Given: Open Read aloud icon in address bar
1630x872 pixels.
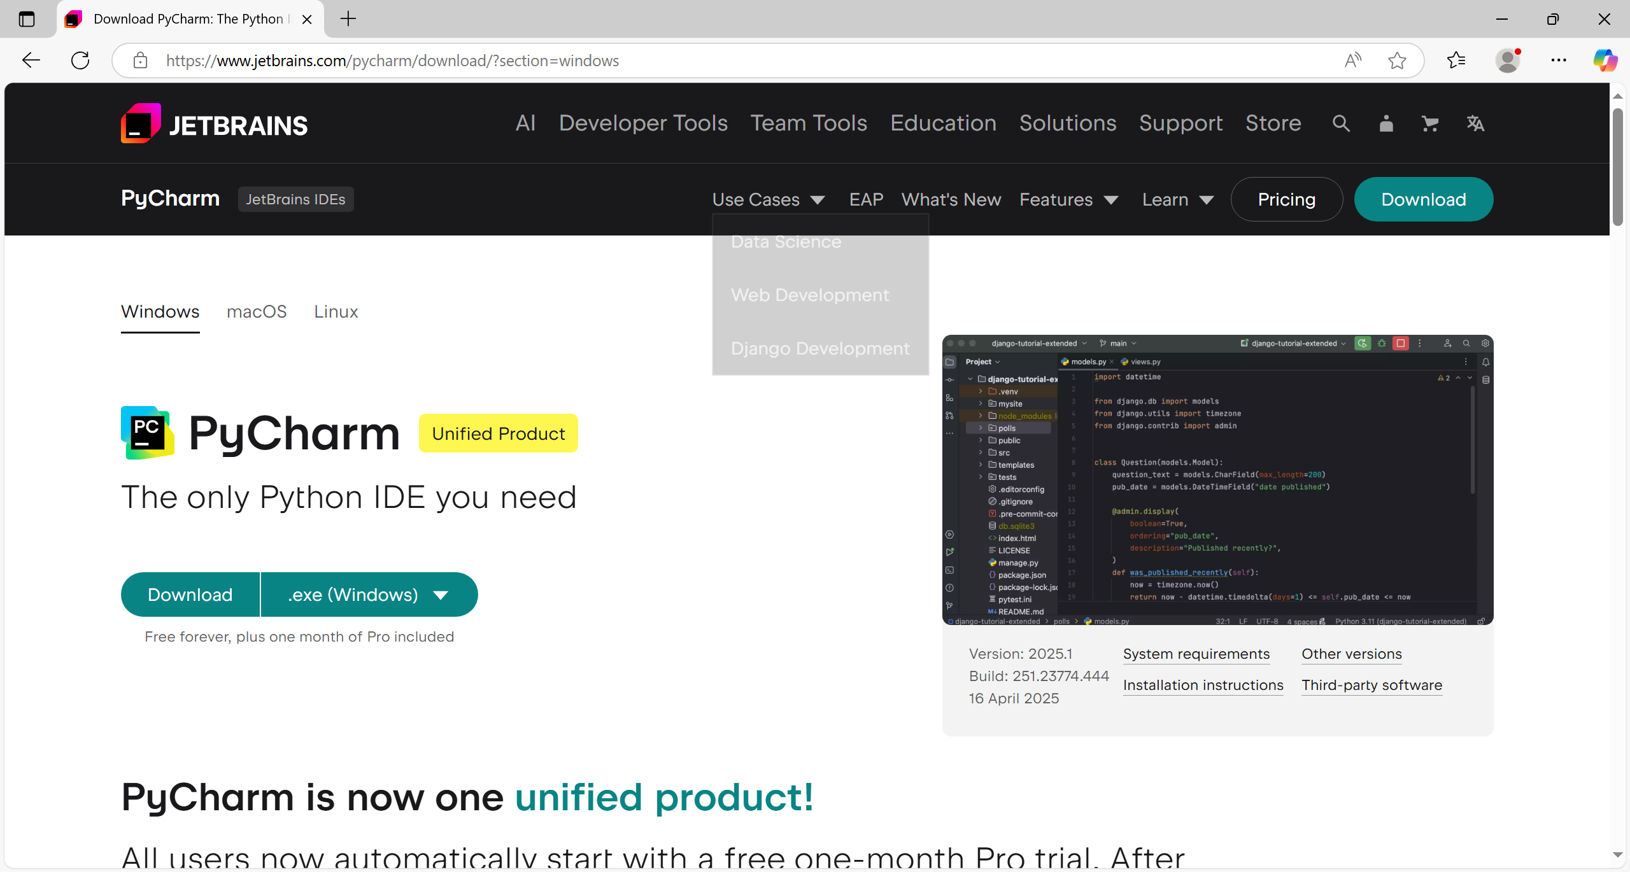Looking at the screenshot, I should click(x=1352, y=60).
